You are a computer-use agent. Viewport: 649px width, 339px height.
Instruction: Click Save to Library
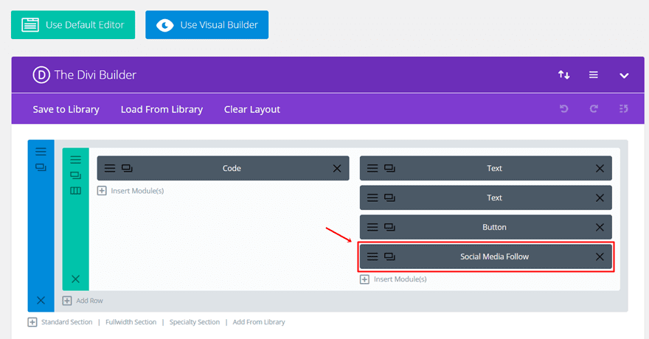[66, 110]
